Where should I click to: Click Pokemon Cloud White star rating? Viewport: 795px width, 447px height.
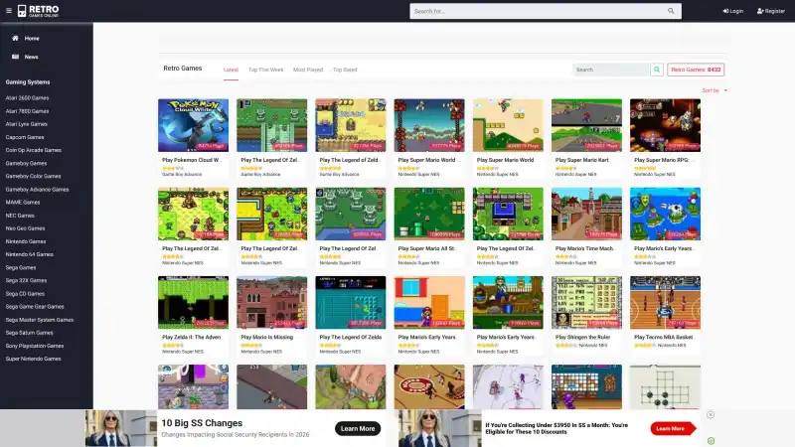click(x=172, y=168)
